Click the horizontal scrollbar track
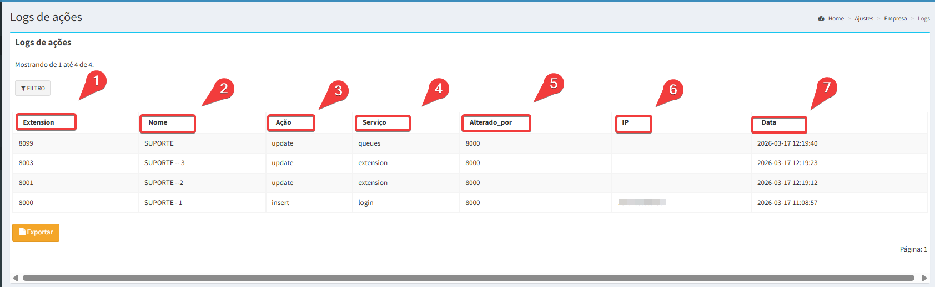 click(468, 278)
